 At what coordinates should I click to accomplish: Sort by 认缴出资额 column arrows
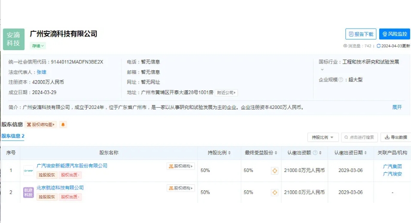tap(320, 153)
